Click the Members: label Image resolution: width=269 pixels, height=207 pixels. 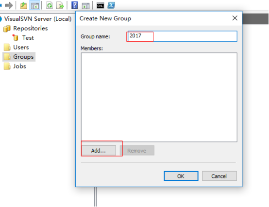[92, 49]
